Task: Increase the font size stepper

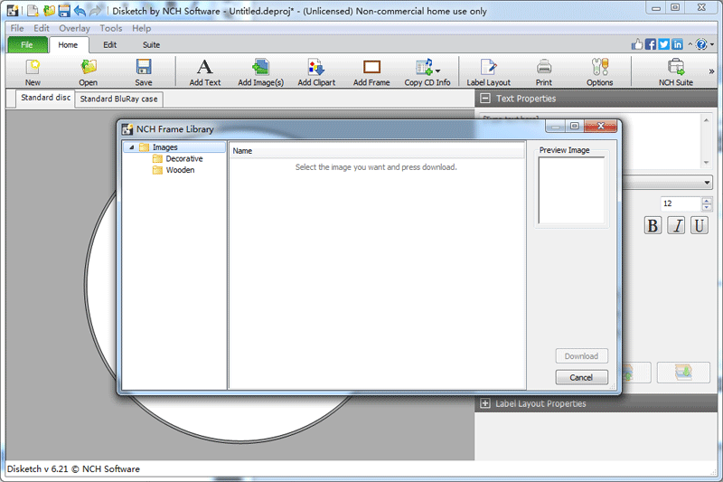Action: (707, 200)
